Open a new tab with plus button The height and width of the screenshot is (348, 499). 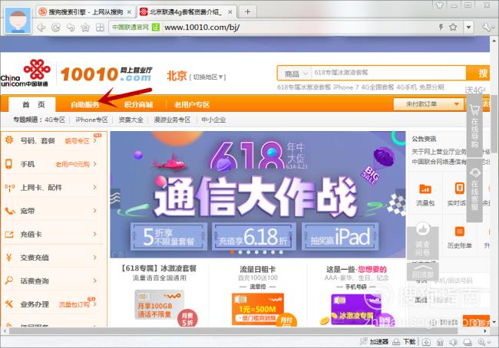pyautogui.click(x=247, y=11)
